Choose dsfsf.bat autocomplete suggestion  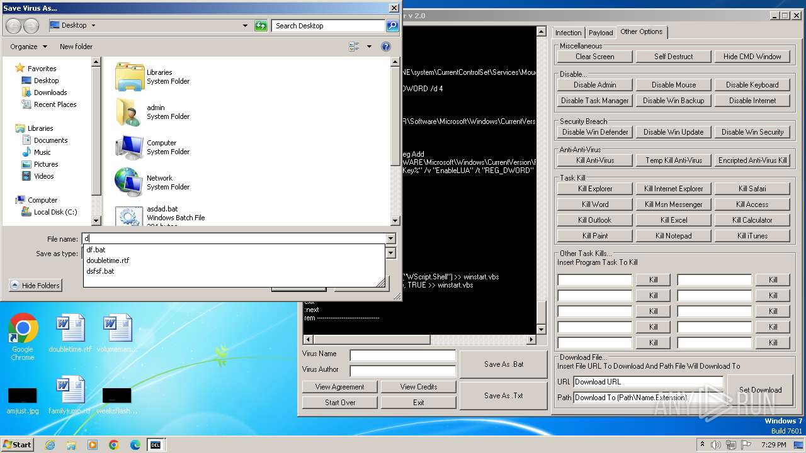tap(234, 271)
